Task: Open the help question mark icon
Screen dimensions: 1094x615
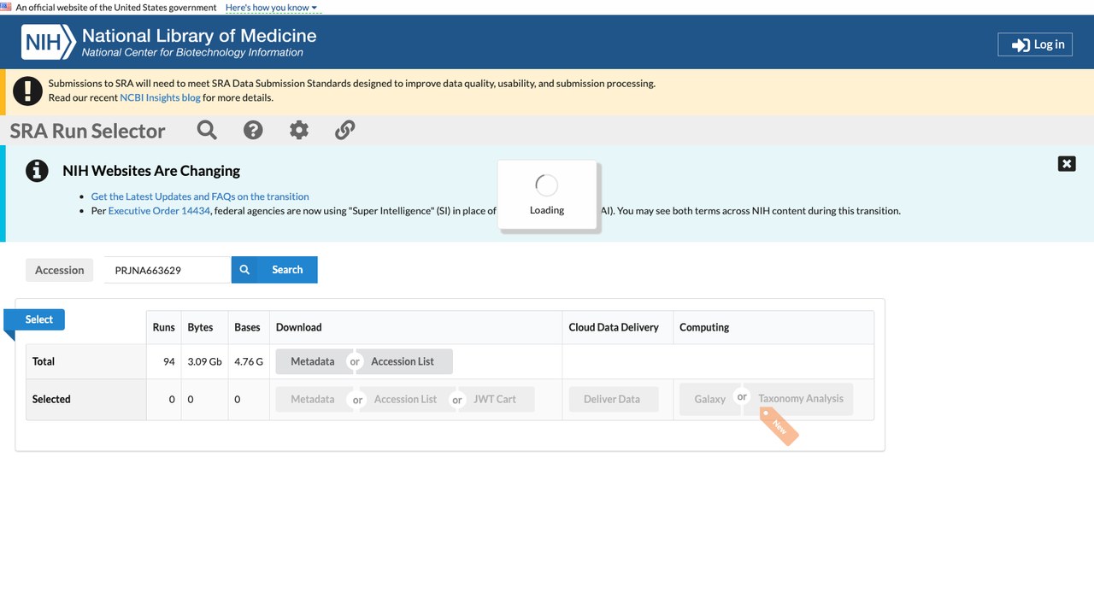Action: point(253,130)
